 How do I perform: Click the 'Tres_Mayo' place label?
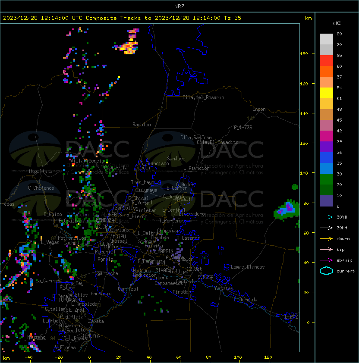click(x=142, y=182)
